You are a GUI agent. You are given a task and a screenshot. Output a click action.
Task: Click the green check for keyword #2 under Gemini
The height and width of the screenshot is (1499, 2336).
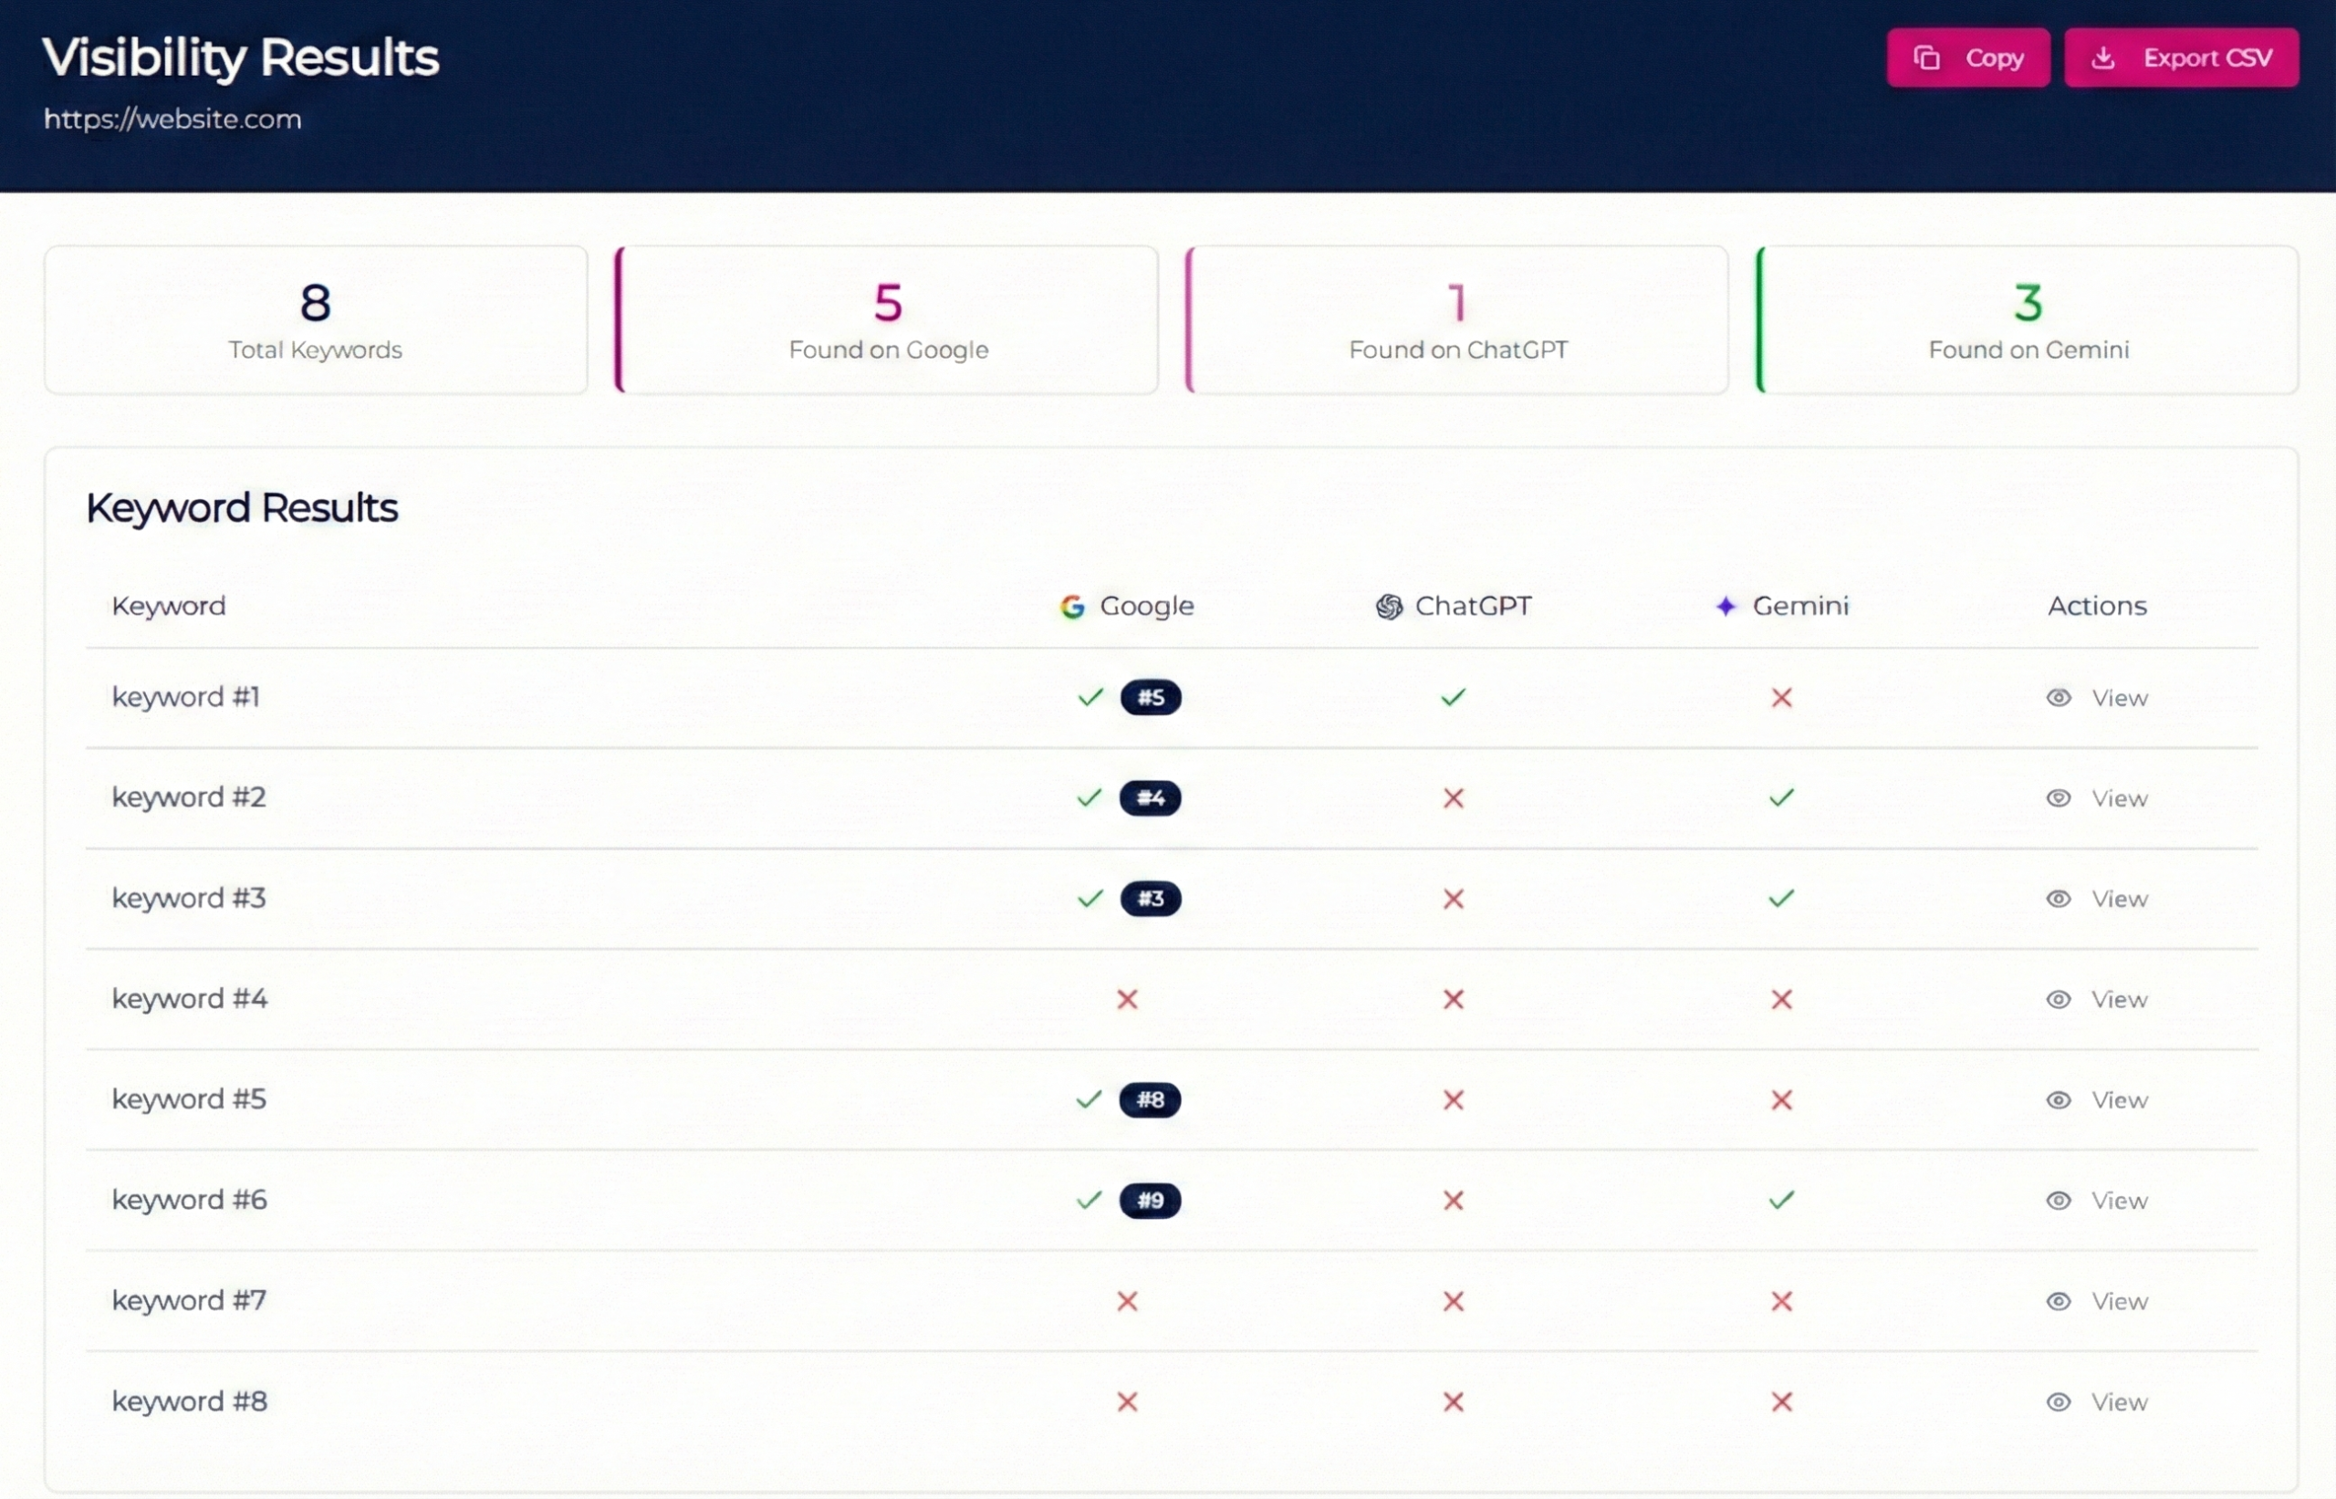click(x=1781, y=797)
